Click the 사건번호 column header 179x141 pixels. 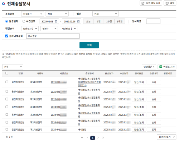(64, 73)
